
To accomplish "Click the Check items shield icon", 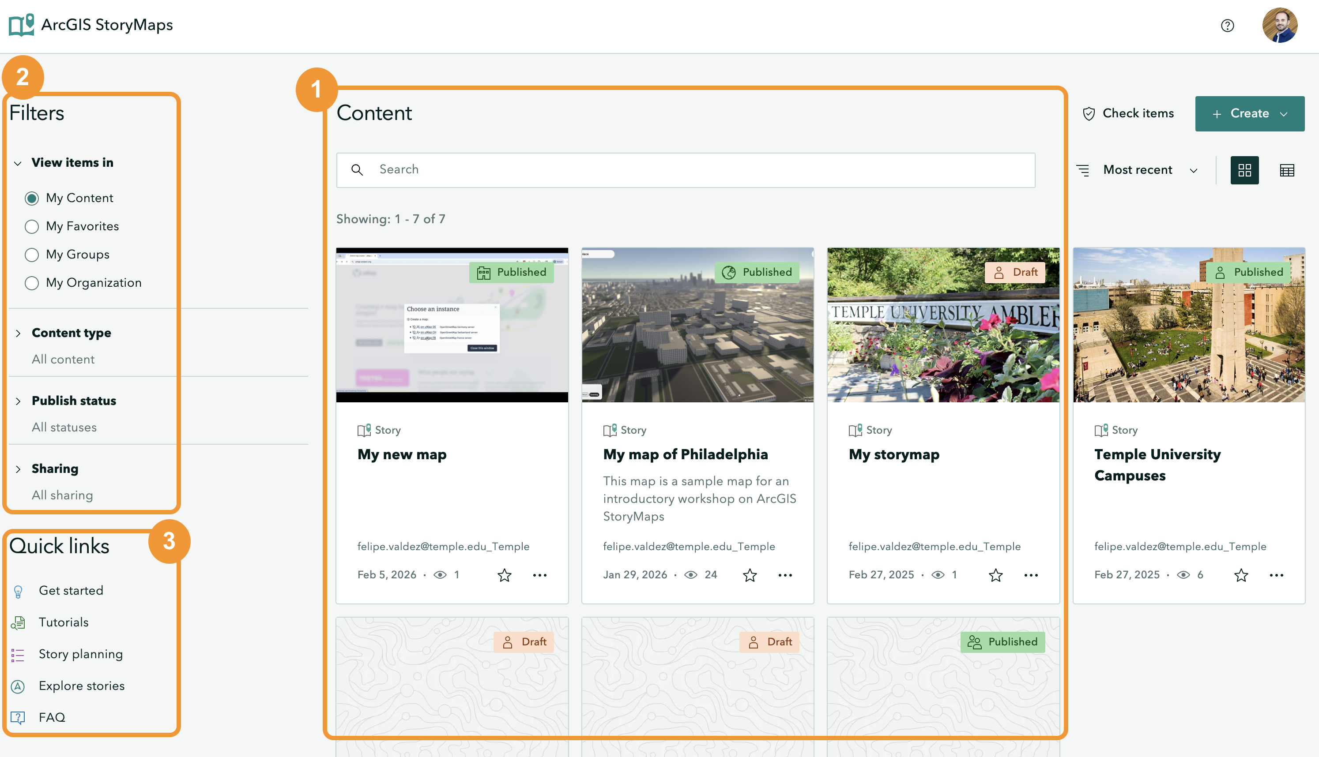I will point(1089,114).
